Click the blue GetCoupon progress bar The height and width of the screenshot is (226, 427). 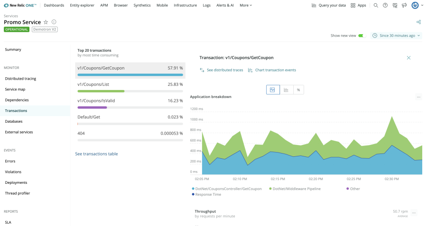(130, 75)
